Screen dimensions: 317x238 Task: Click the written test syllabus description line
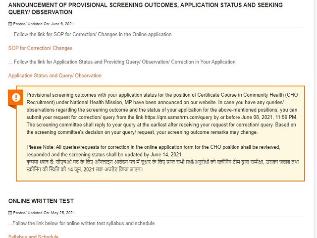(81, 223)
